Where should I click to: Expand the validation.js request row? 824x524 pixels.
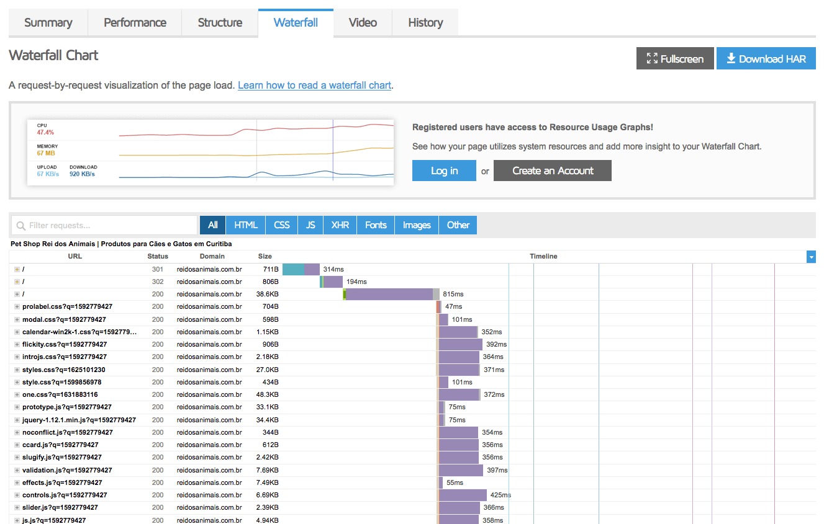click(x=17, y=470)
